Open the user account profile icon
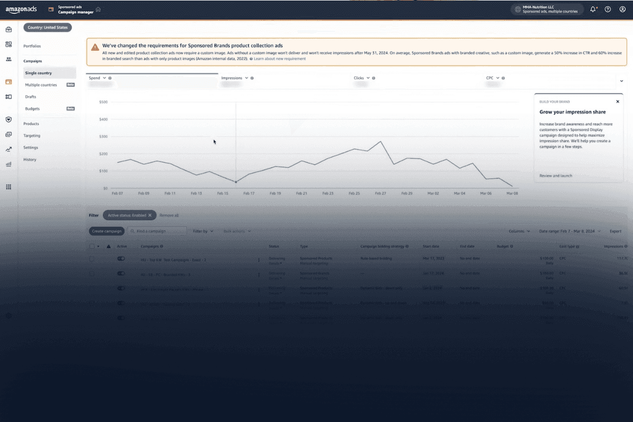This screenshot has width=633, height=422. point(622,9)
